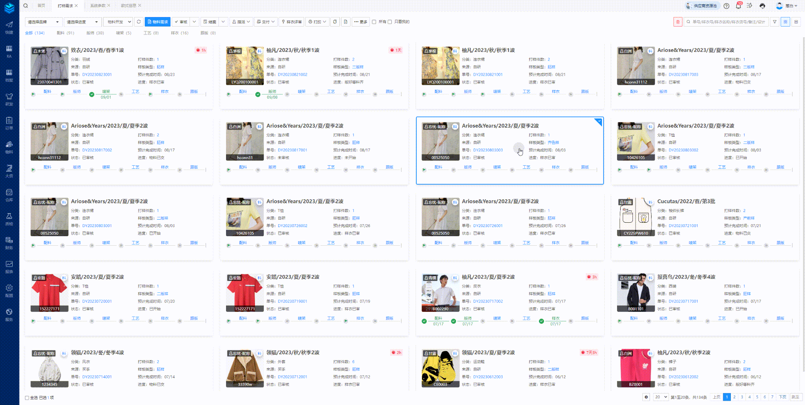Check the 全选 select-all checkbox

click(x=27, y=398)
